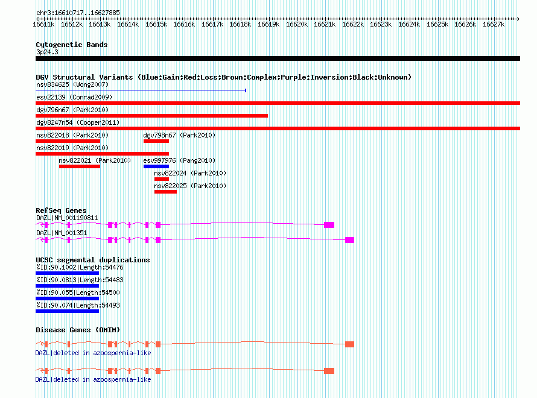This screenshot has width=537, height=398.
Task: Click the 3p24.3 band label
Action: pos(47,52)
